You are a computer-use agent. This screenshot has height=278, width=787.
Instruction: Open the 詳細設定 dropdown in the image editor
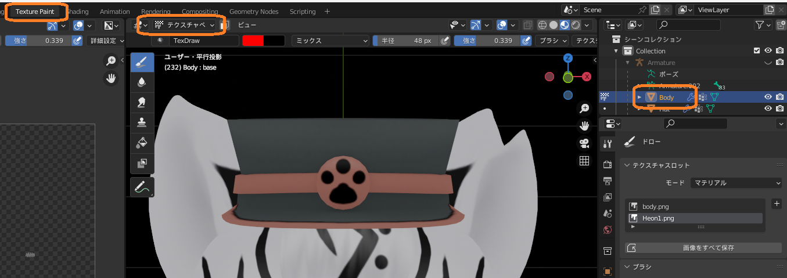click(x=106, y=41)
